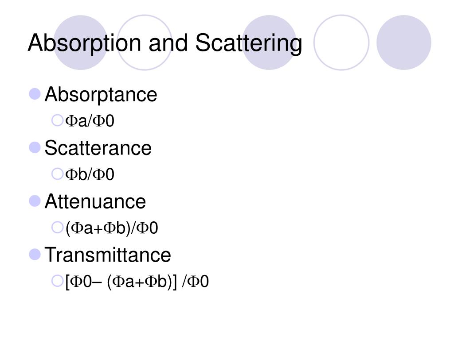
Task: Click the Φb/Φ0 formula text
Action: pos(90,175)
